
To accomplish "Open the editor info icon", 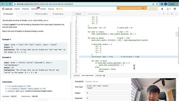I will (160, 14).
